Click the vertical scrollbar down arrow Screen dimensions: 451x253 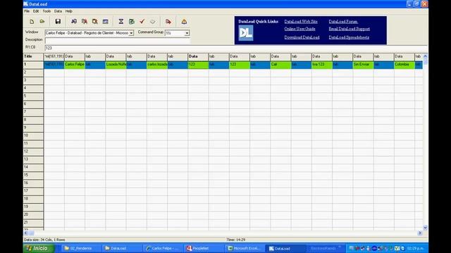425,228
